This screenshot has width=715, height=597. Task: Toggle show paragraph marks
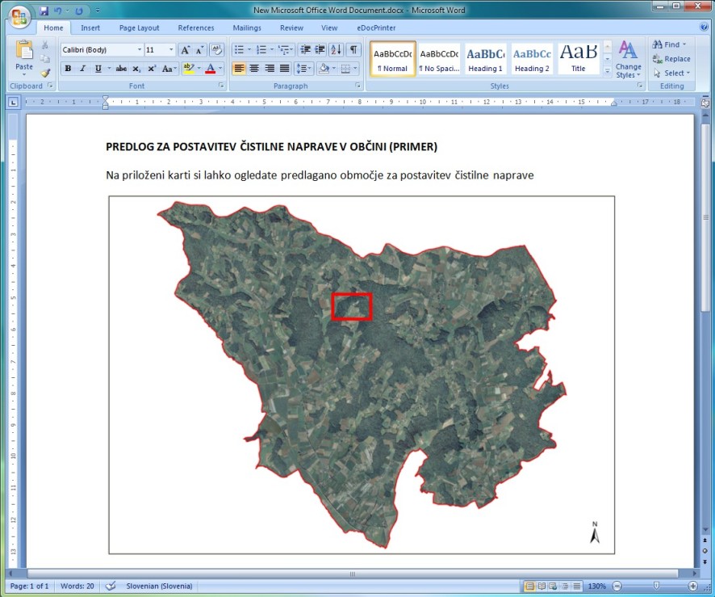353,50
